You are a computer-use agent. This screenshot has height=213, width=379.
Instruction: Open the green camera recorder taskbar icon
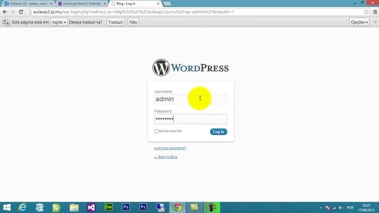tap(212, 208)
